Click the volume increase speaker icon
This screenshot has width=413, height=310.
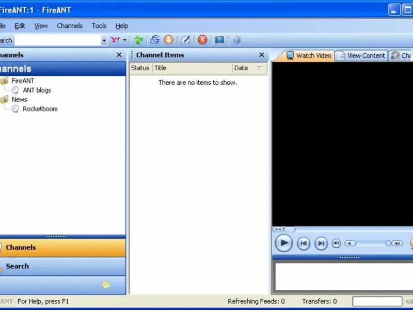[397, 243]
